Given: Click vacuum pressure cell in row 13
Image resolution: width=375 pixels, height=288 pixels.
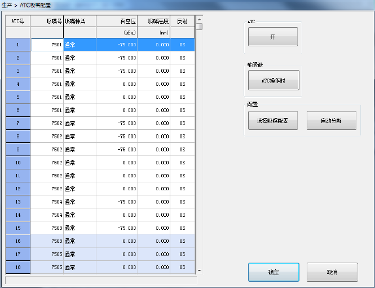Looking at the screenshot, I should click(117, 202).
